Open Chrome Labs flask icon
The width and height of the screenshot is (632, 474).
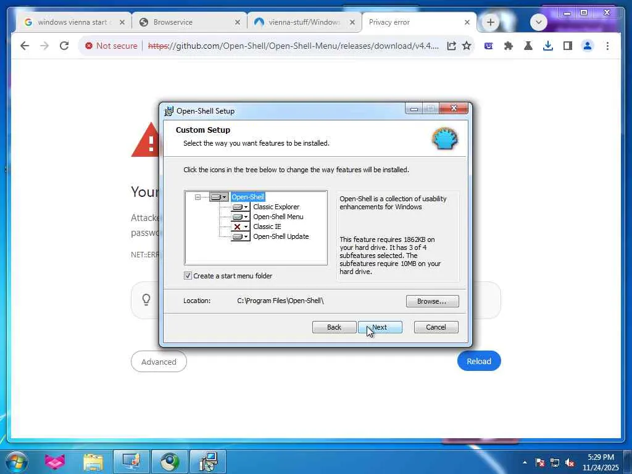point(528,46)
